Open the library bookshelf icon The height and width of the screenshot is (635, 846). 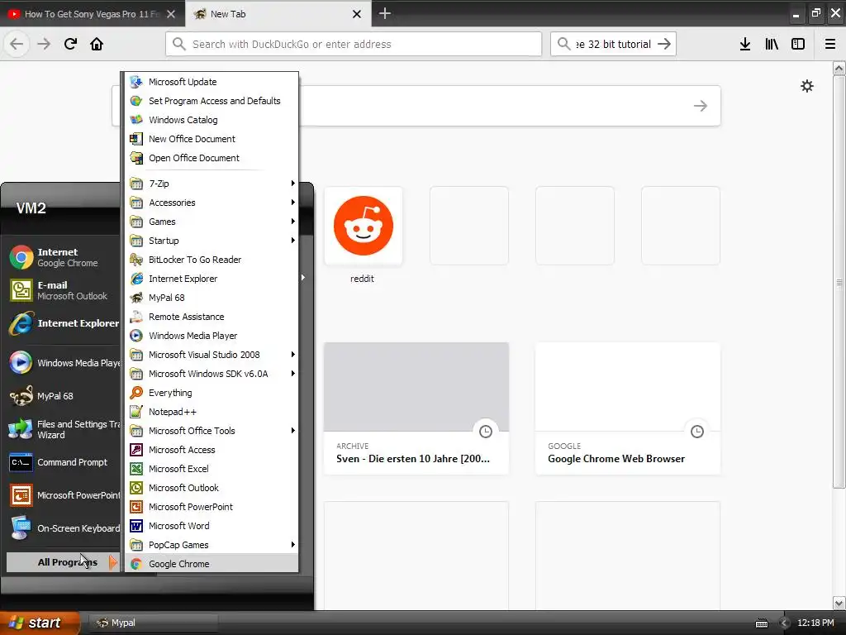click(772, 44)
